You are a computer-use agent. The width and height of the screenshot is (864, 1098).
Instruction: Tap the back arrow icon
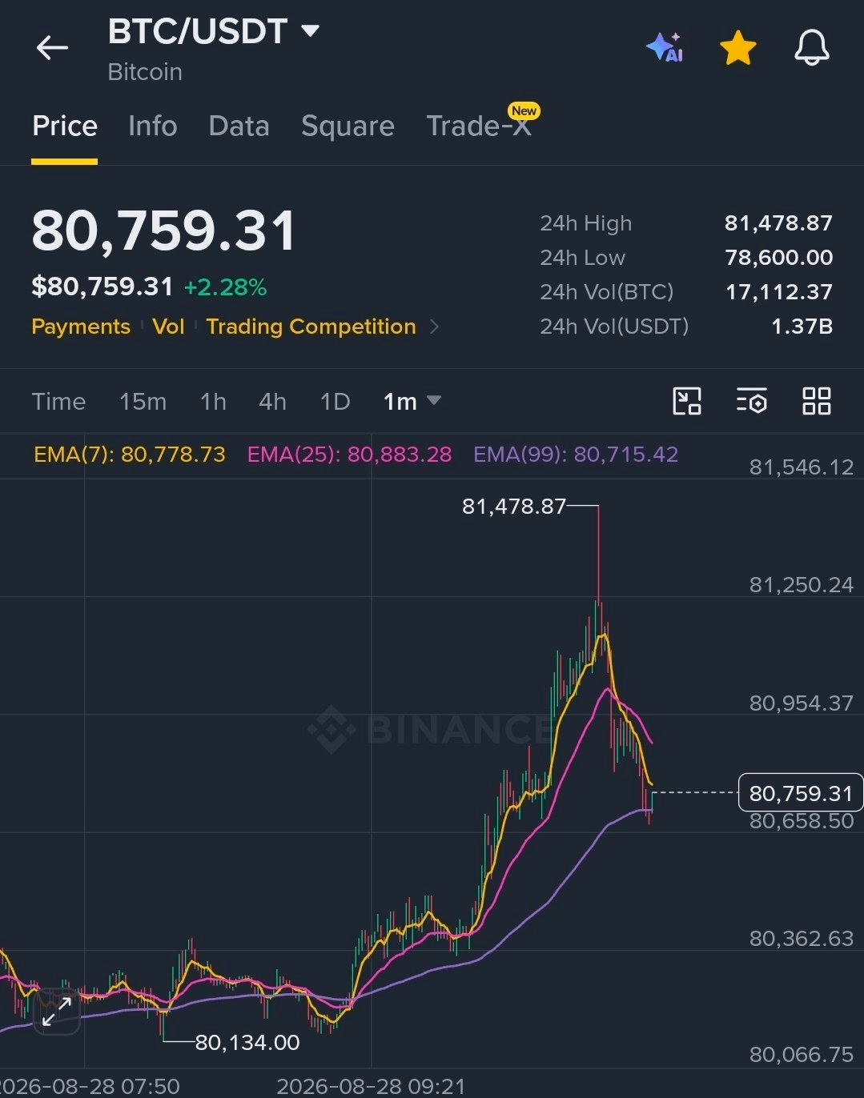(52, 48)
